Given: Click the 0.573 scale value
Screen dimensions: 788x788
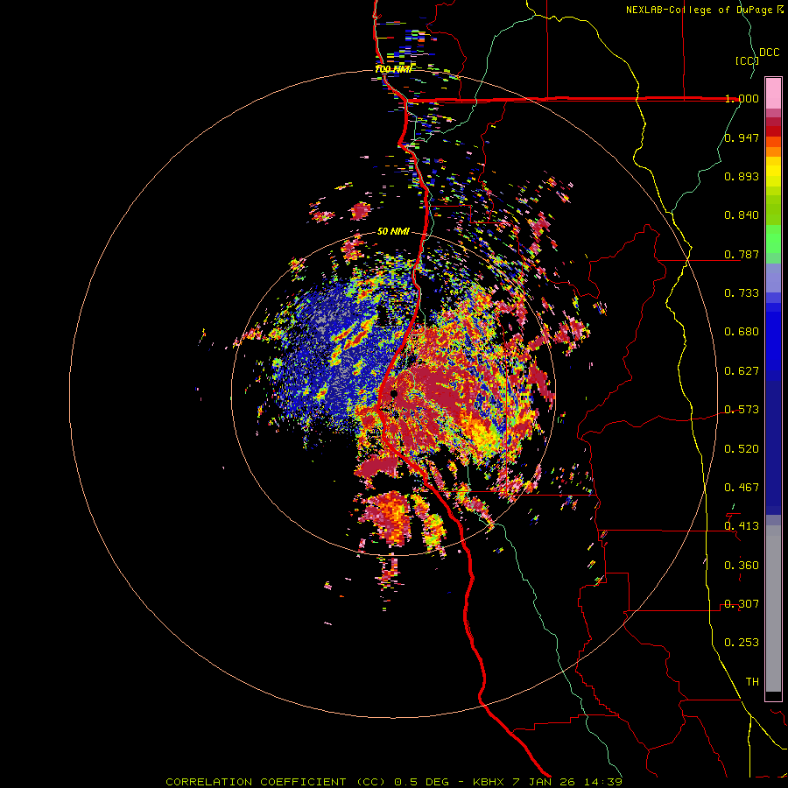Looking at the screenshot, I should point(742,410).
